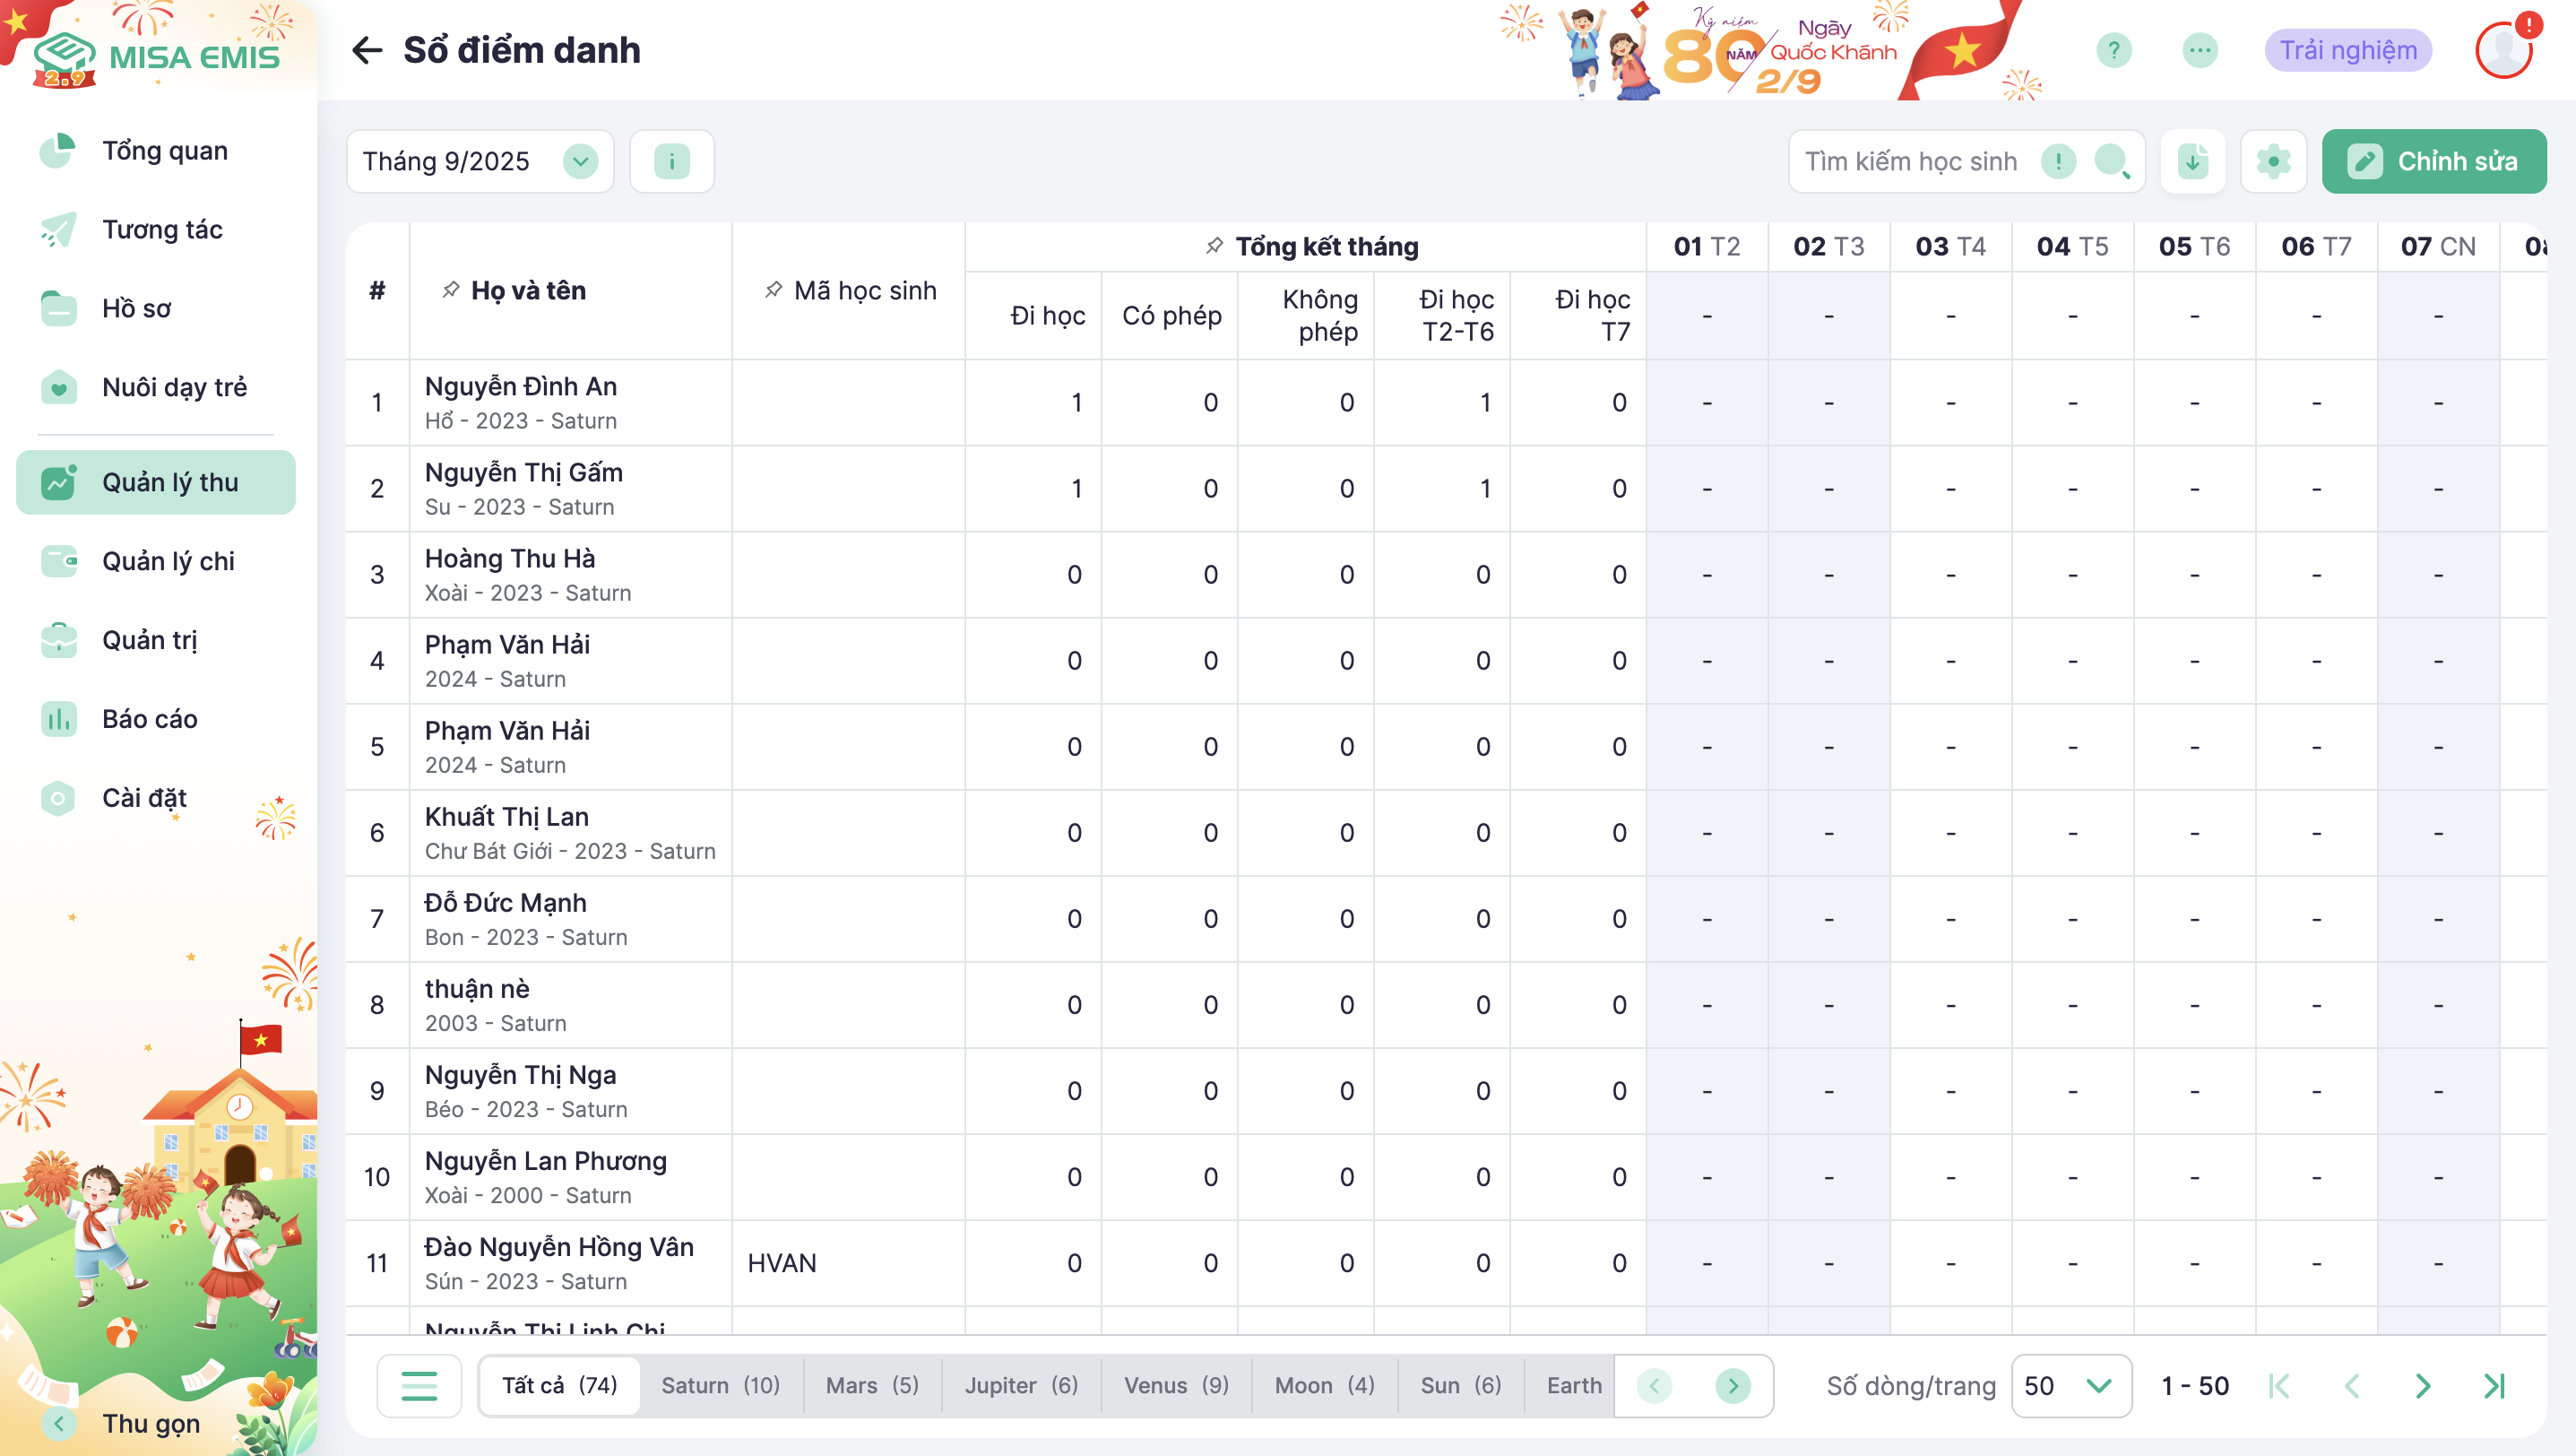Click the green info icon button
The image size is (2576, 1456).
[671, 161]
